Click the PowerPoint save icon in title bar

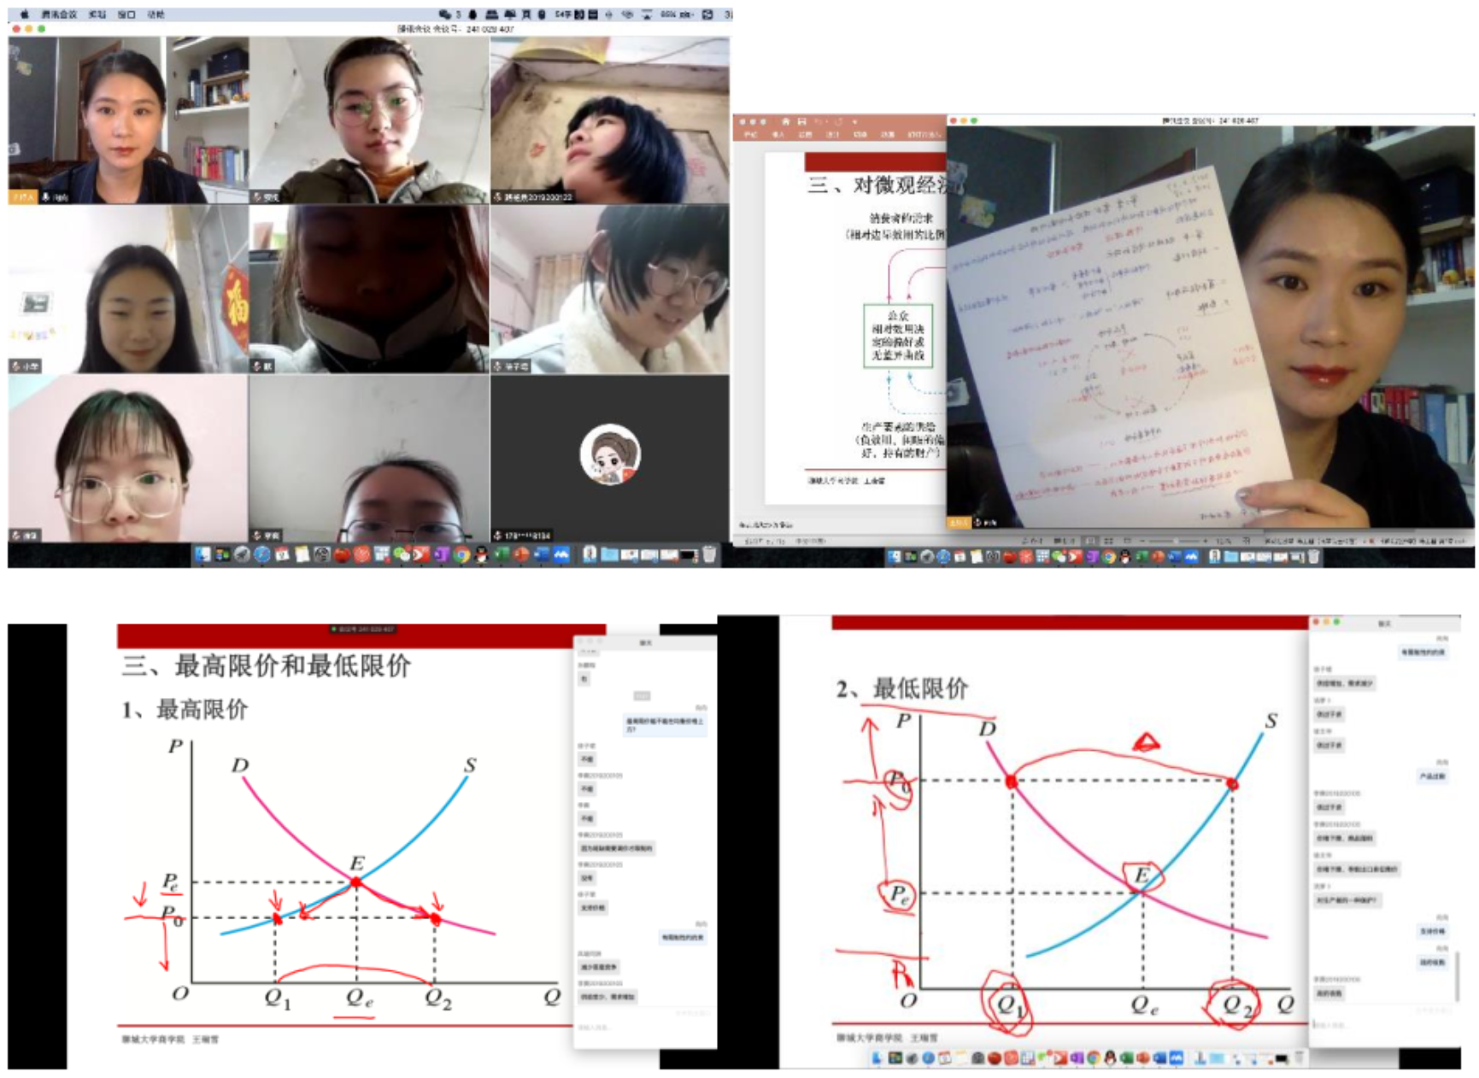click(x=801, y=122)
